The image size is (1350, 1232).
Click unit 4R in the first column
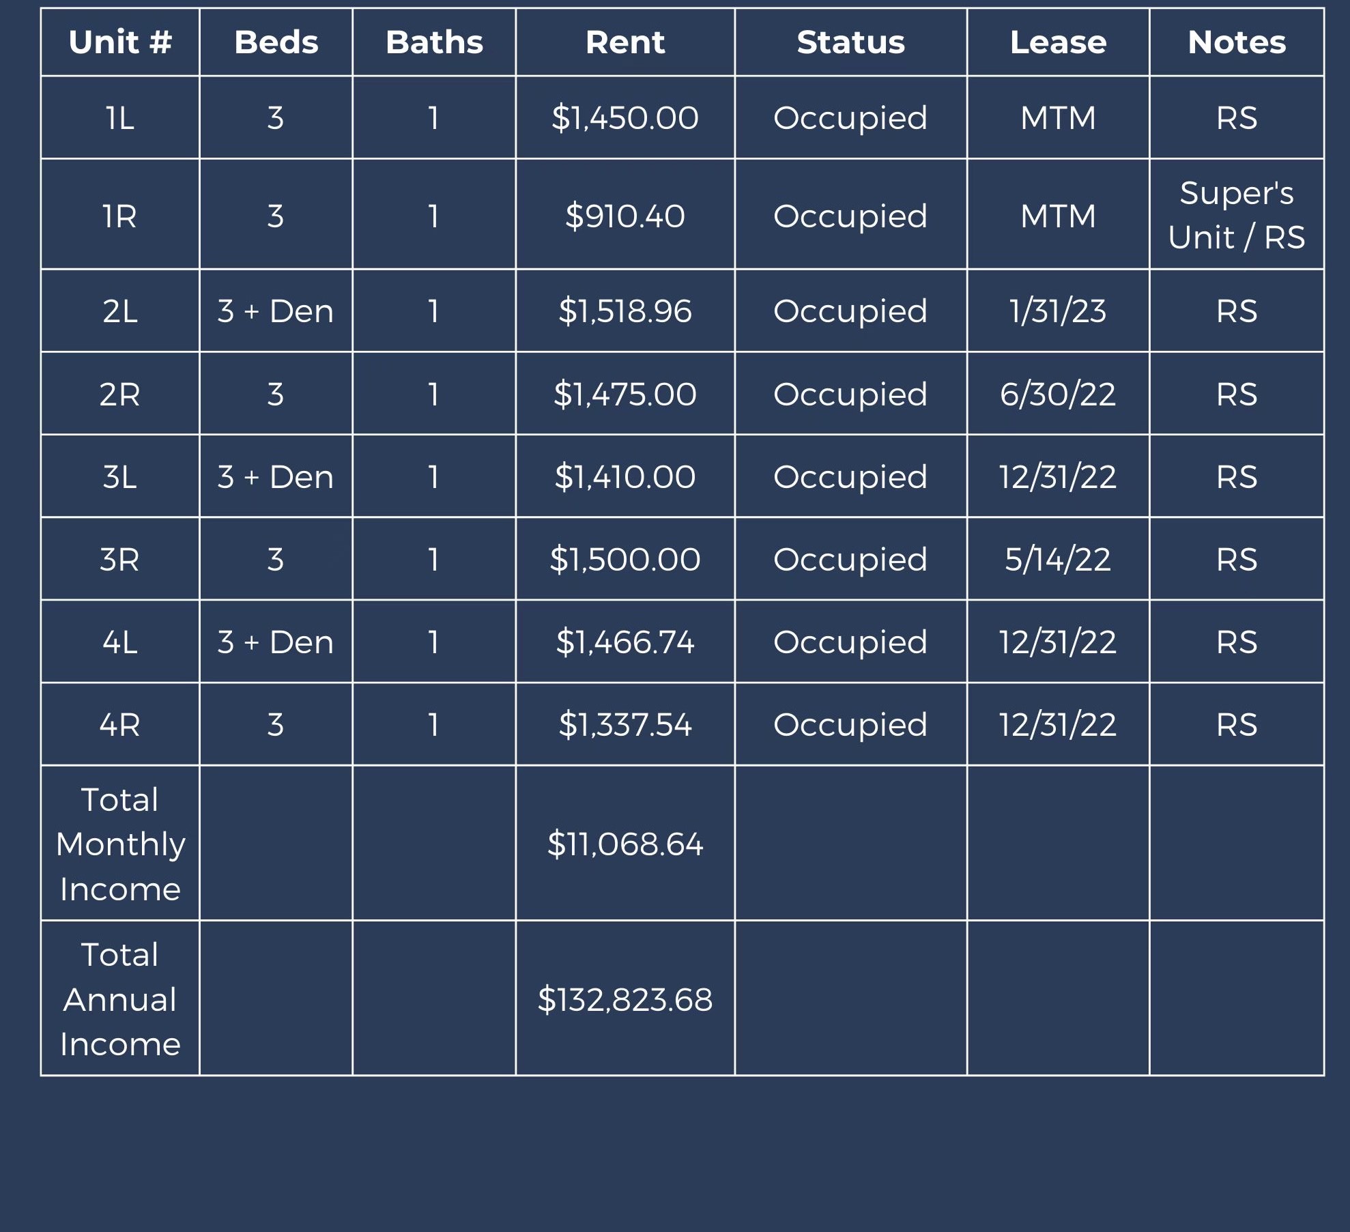pos(120,725)
